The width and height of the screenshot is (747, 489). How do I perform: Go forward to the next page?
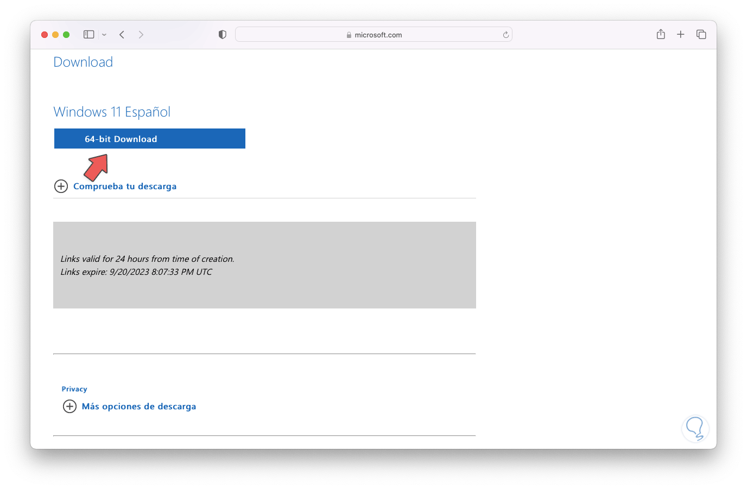[141, 35]
